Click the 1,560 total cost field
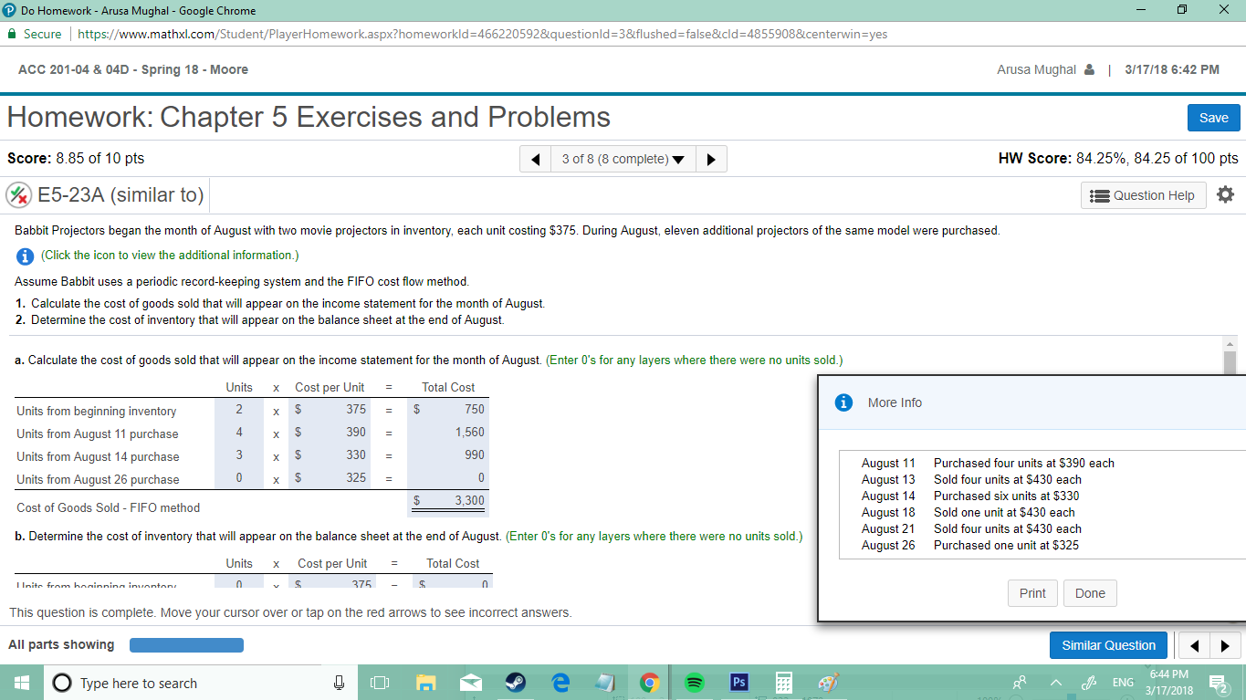The image size is (1246, 700). coord(448,433)
